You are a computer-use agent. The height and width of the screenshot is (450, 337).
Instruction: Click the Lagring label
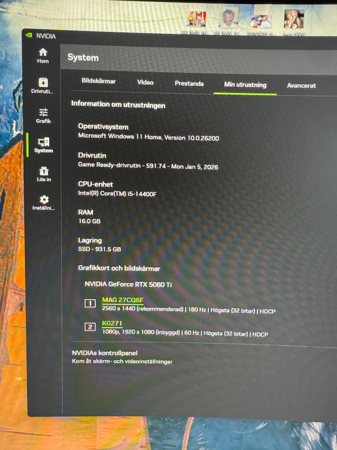(90, 240)
